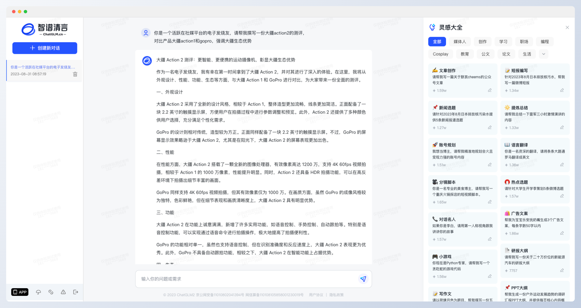Edit the 新闻选题 prompt with pencil icon
Screen dimensions: 581x308
click(490, 128)
